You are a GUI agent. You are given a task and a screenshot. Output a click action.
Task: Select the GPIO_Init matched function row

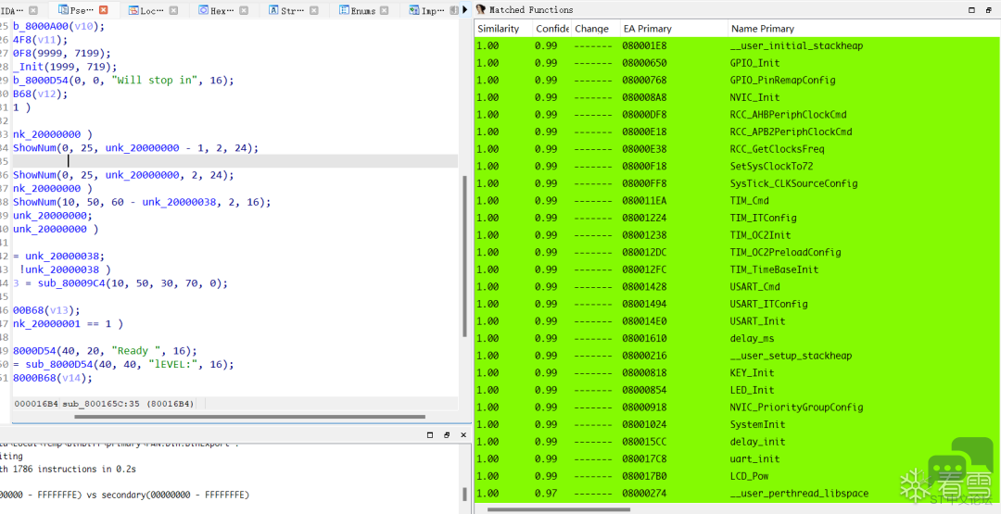tap(738, 63)
